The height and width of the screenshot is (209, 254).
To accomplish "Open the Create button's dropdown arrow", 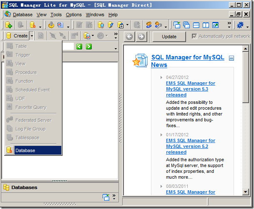I will pos(32,36).
